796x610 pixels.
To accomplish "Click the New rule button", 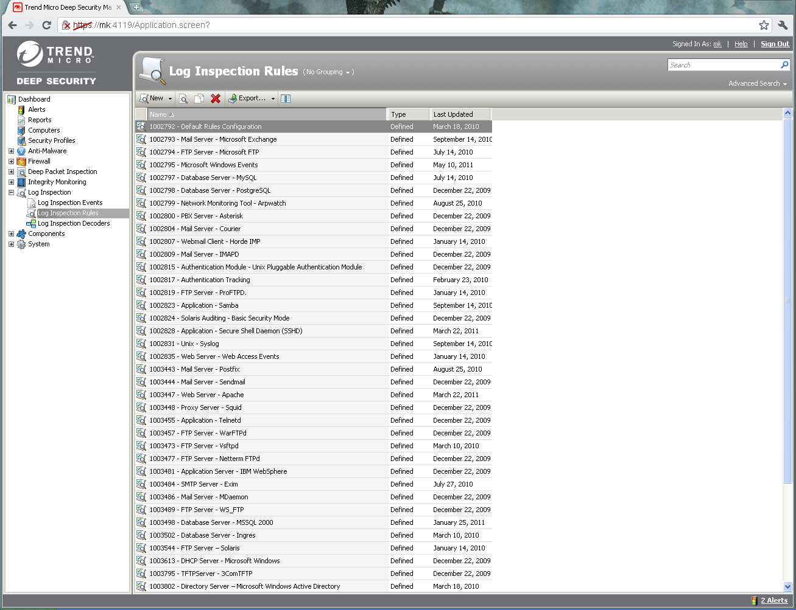I will 152,99.
